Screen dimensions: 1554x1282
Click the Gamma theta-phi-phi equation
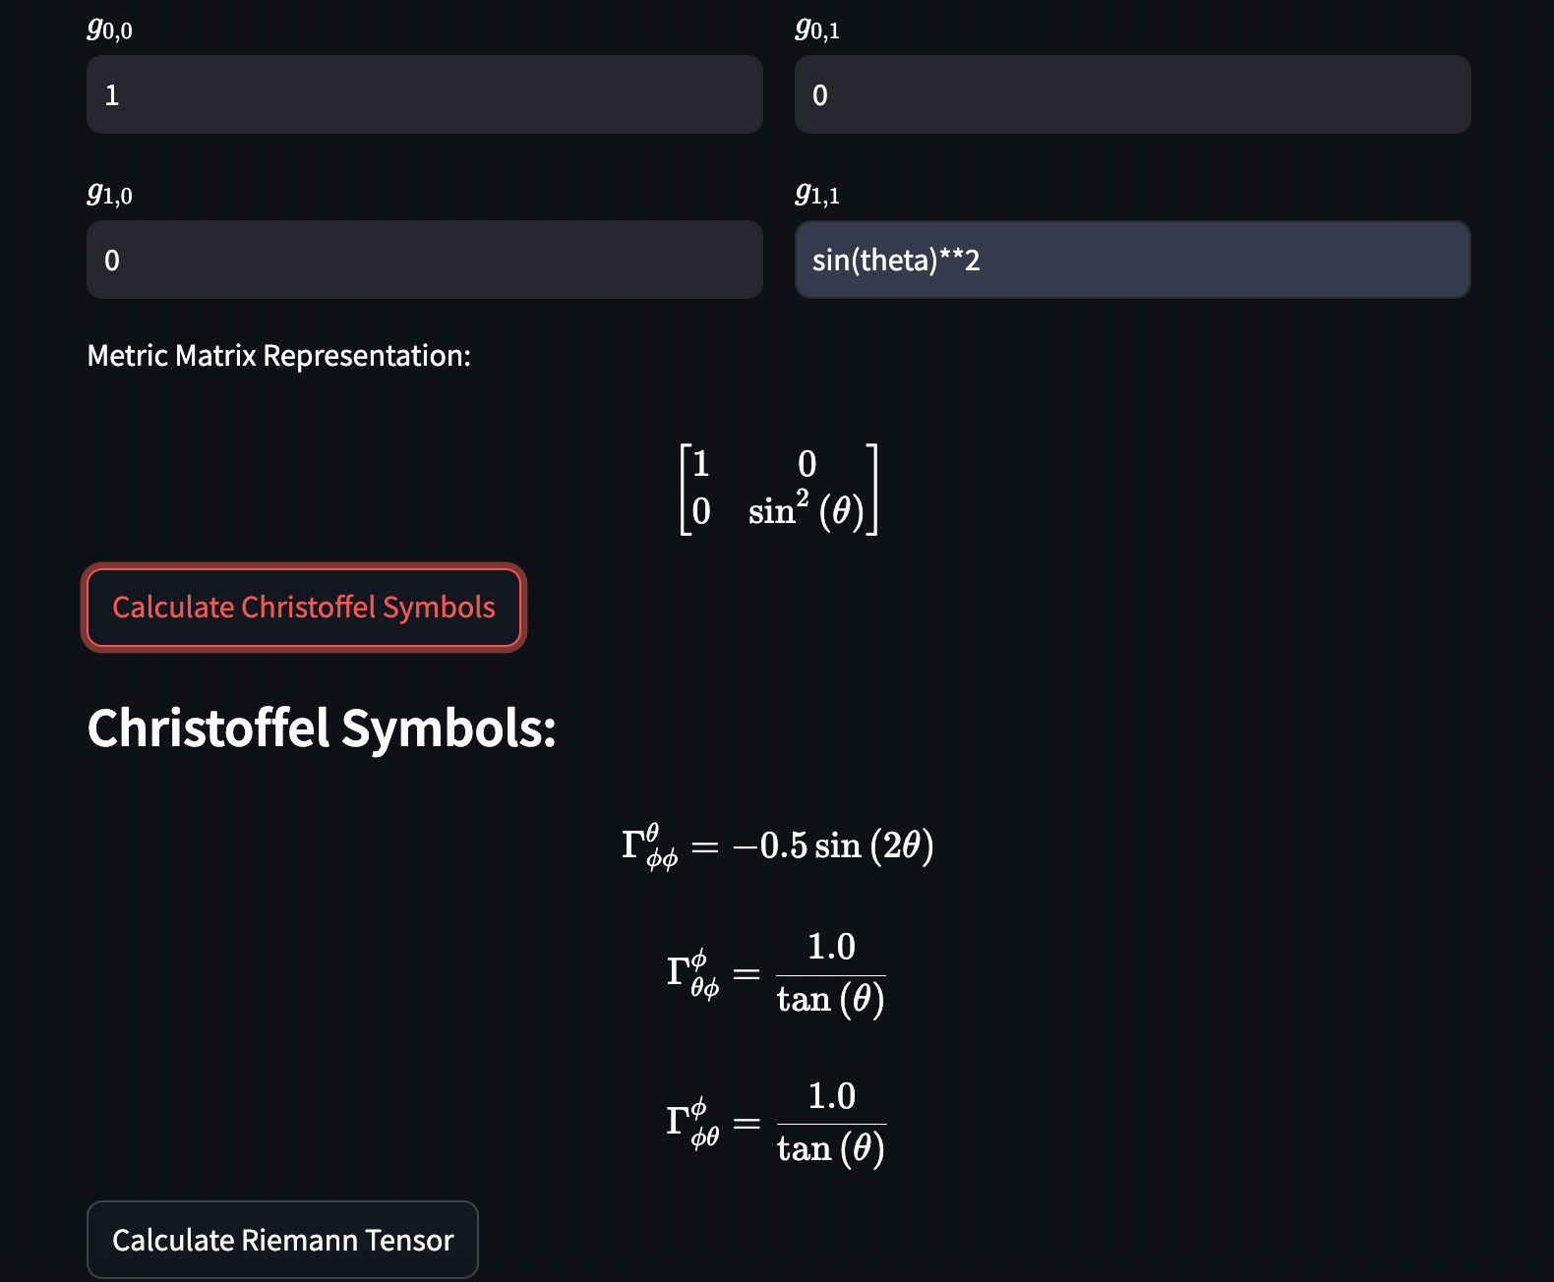point(777,846)
